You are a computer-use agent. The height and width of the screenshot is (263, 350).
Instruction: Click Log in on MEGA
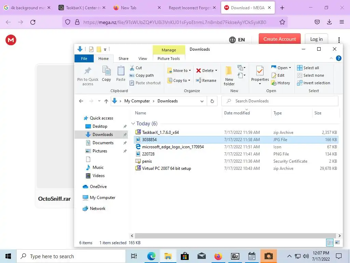tap(316, 39)
